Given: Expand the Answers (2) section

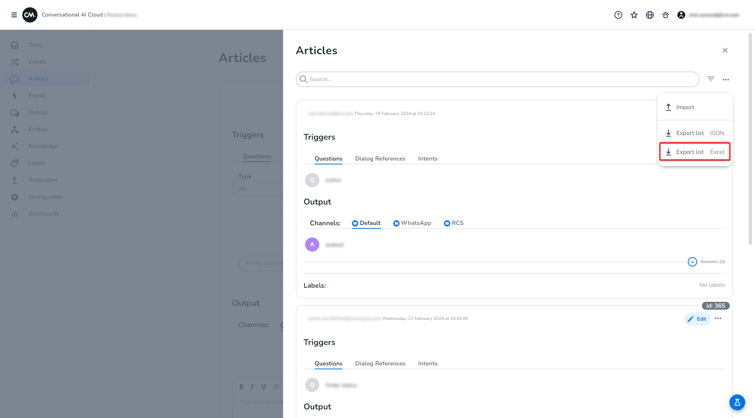Looking at the screenshot, I should click(692, 262).
